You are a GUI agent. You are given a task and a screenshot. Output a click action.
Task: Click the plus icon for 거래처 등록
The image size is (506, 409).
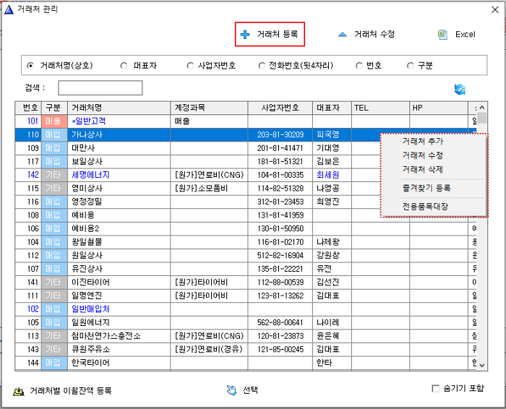point(245,34)
